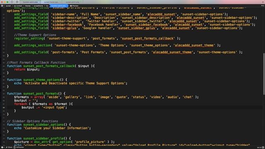
Task: Click 'Customize your Sidebar Information' string
Action: tap(56, 128)
